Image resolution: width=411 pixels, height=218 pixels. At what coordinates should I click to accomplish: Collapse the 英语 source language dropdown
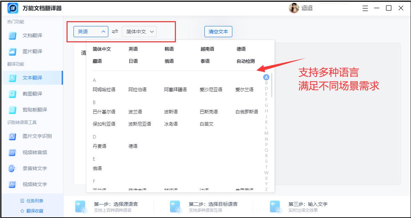(91, 31)
